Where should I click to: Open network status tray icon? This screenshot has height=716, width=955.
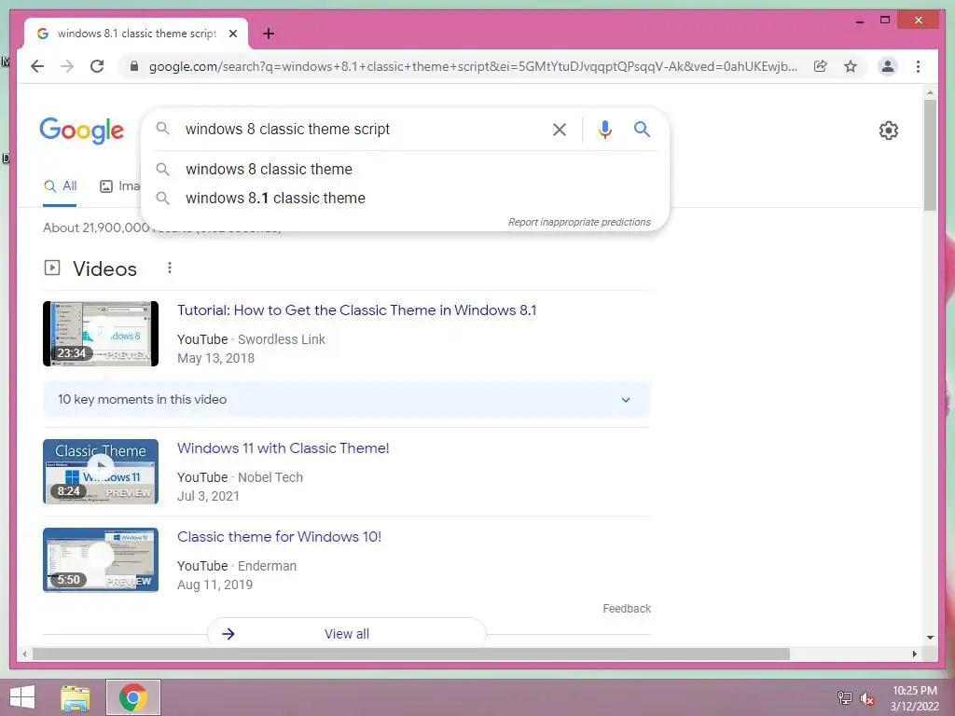click(x=844, y=697)
